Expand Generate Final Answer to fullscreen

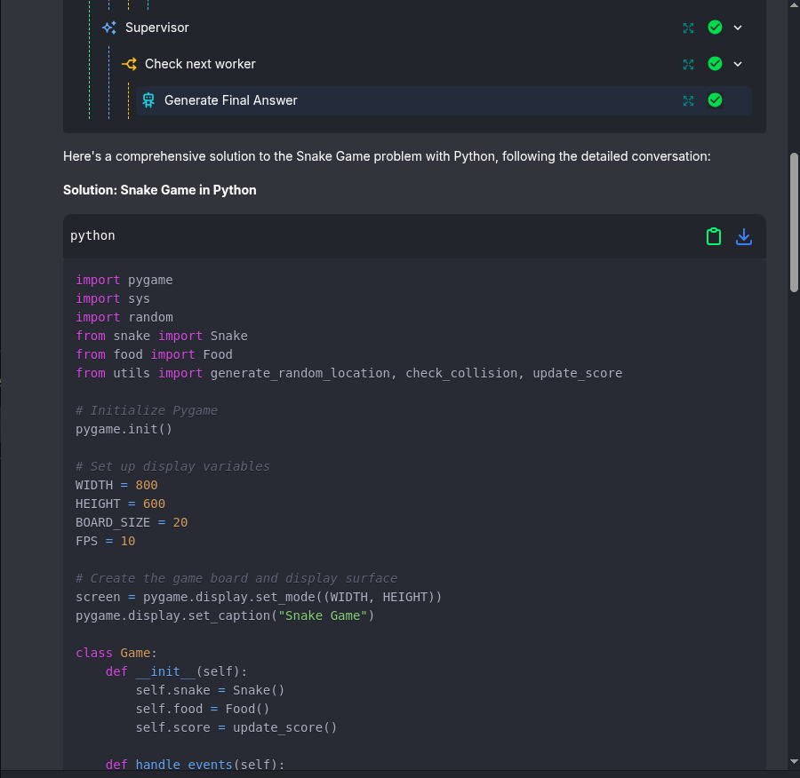coord(688,101)
